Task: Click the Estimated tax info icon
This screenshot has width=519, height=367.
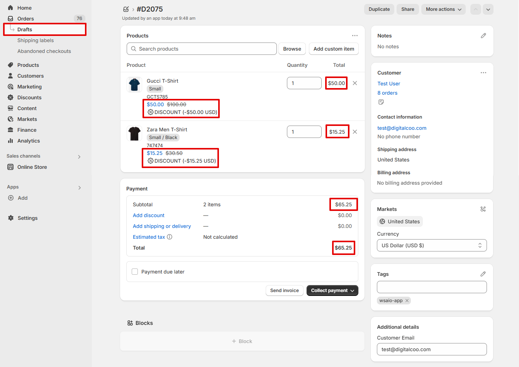Action: (170, 237)
